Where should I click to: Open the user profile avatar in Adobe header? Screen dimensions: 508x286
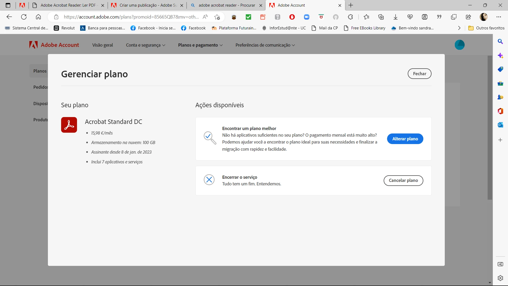pyautogui.click(x=460, y=45)
